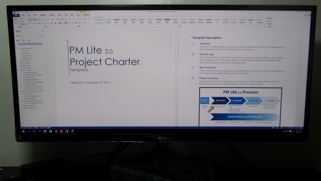Go to 'Section 4. Glossary' in navigation
The height and width of the screenshot is (181, 321).
pyautogui.click(x=29, y=106)
